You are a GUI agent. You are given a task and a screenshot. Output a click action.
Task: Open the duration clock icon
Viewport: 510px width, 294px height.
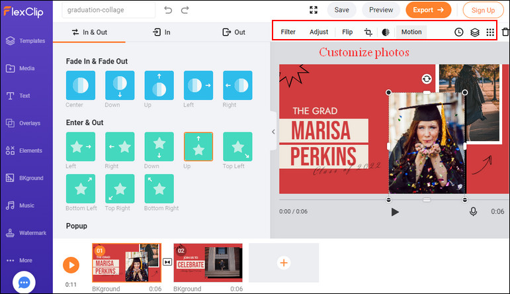[x=458, y=32]
